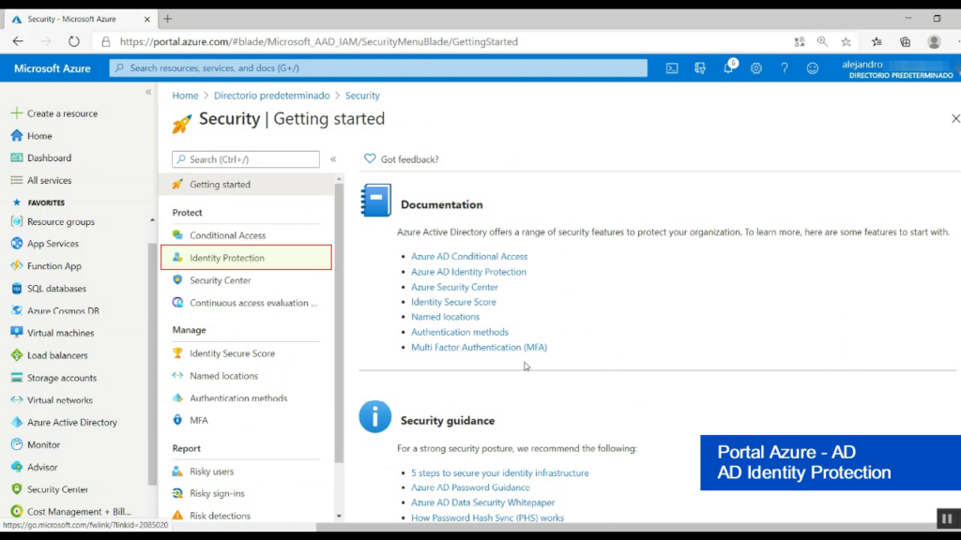Click the Azure Active Directory icon
Viewport: 961px width, 540px height.
coord(17,423)
